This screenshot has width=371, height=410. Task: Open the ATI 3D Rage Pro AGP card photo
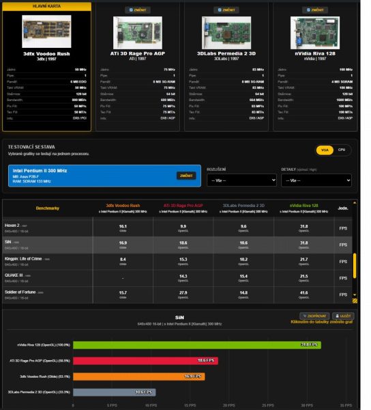tap(138, 33)
